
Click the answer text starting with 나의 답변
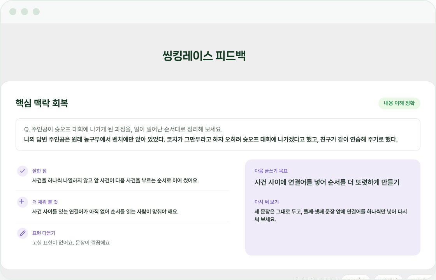pyautogui.click(x=211, y=139)
